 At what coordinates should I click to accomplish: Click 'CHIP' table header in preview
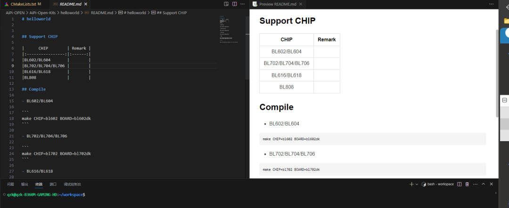click(287, 40)
